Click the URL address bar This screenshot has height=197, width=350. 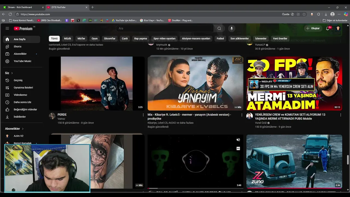[x=148, y=14]
